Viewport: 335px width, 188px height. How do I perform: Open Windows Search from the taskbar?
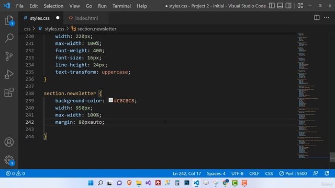[100, 183]
